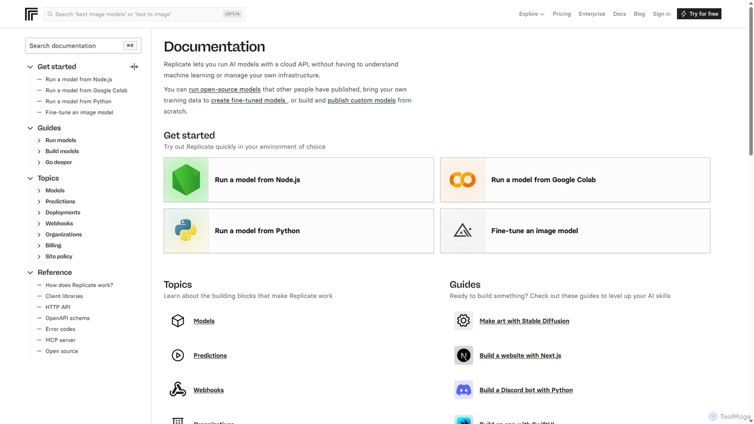Expand the Go deeper tree item

point(39,162)
